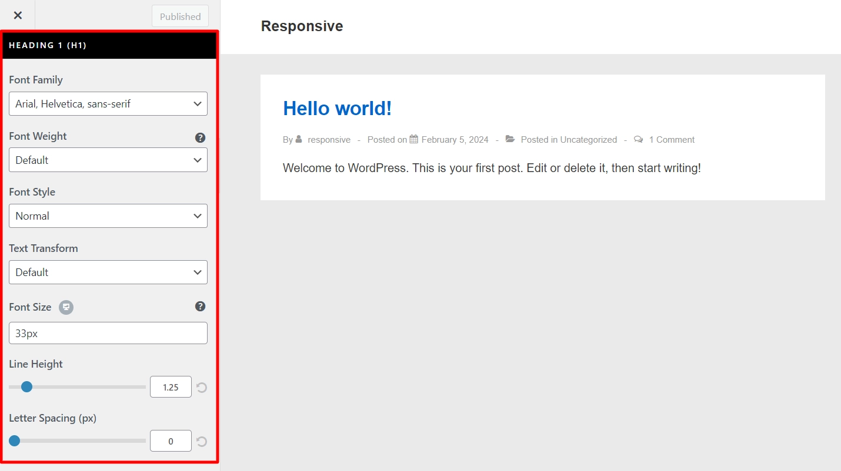Click the folder icon before Posted in
The width and height of the screenshot is (841, 471).
click(x=510, y=139)
